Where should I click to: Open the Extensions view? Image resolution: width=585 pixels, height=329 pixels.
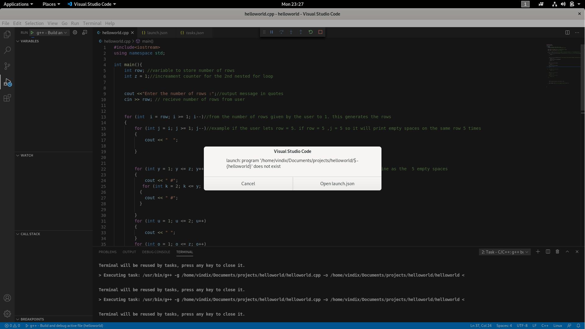tap(7, 98)
